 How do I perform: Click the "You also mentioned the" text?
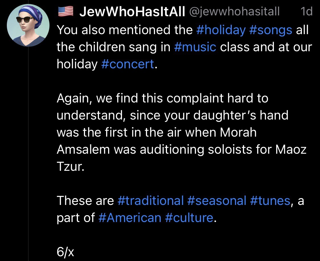click(125, 30)
